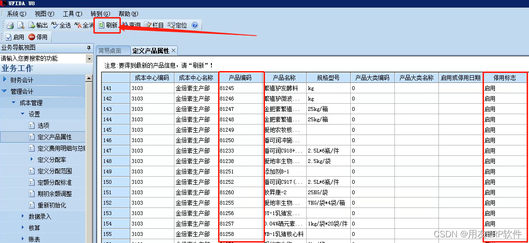Click spec cell 1kg/袋*20袋/件
The width and height of the screenshot is (529, 243).
point(328,224)
